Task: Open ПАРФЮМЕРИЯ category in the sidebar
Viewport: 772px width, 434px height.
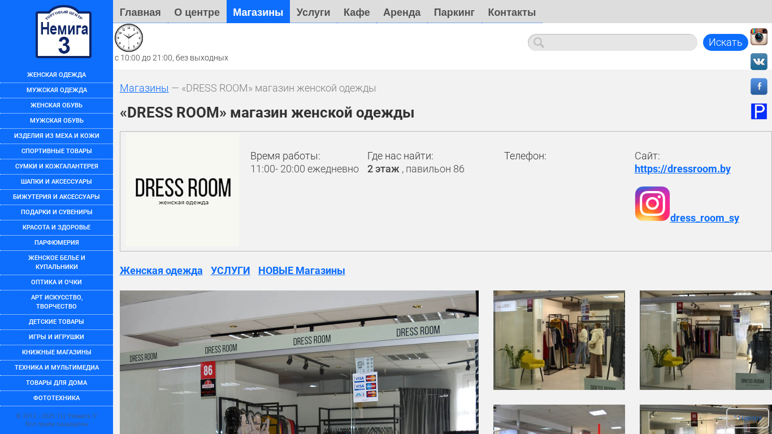Action: [57, 243]
